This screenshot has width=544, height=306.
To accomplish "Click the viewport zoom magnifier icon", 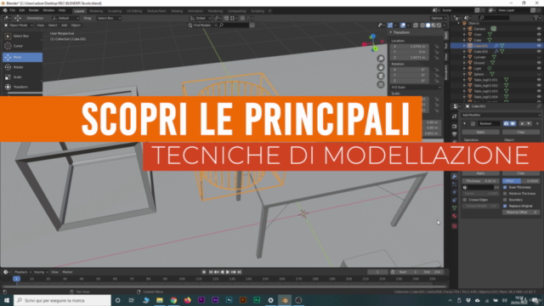I will 381,59.
